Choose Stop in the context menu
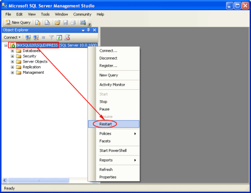Image resolution: width=251 pixels, height=193 pixels. point(114,102)
